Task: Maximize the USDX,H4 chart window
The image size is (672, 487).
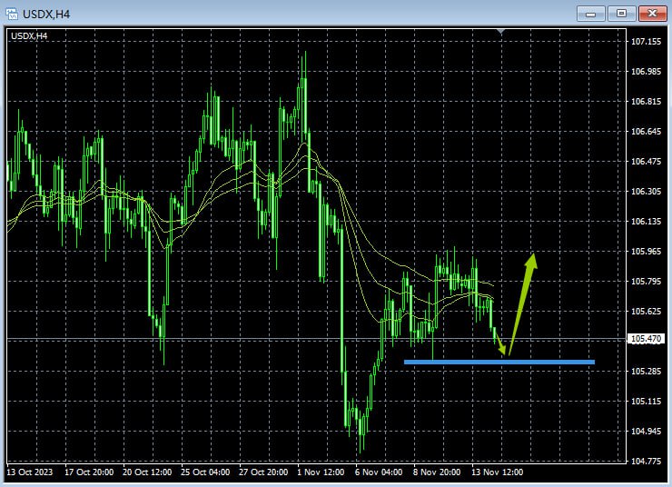Action: [x=621, y=14]
